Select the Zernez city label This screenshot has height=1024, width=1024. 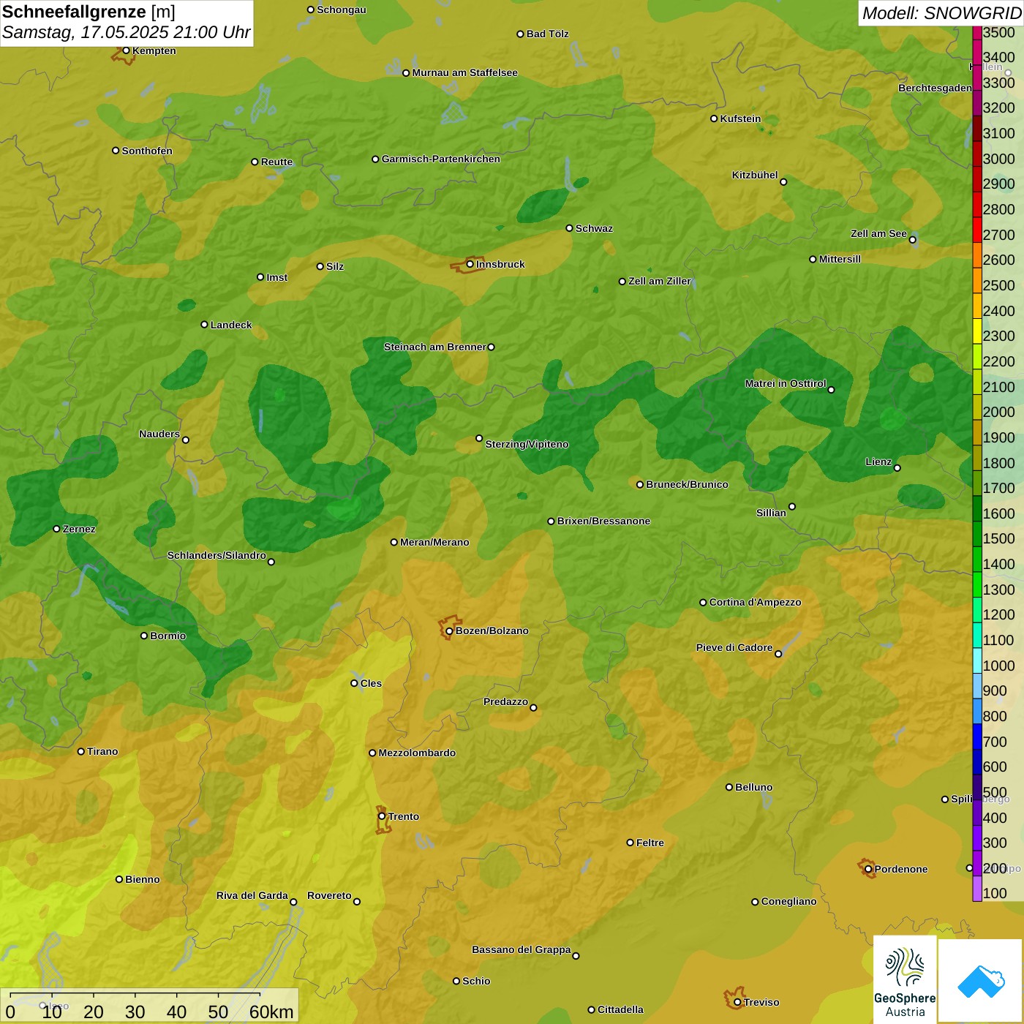(79, 529)
